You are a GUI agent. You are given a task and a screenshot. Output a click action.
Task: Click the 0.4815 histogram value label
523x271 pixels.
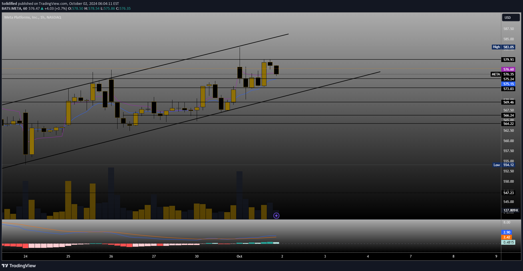tap(508, 242)
